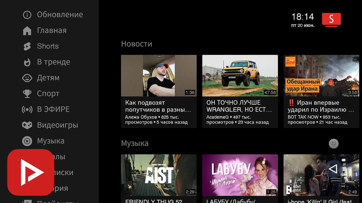Viewport: 362px width, 203px height.
Task: Select the Музыка play-circle icon
Action: coord(27,141)
